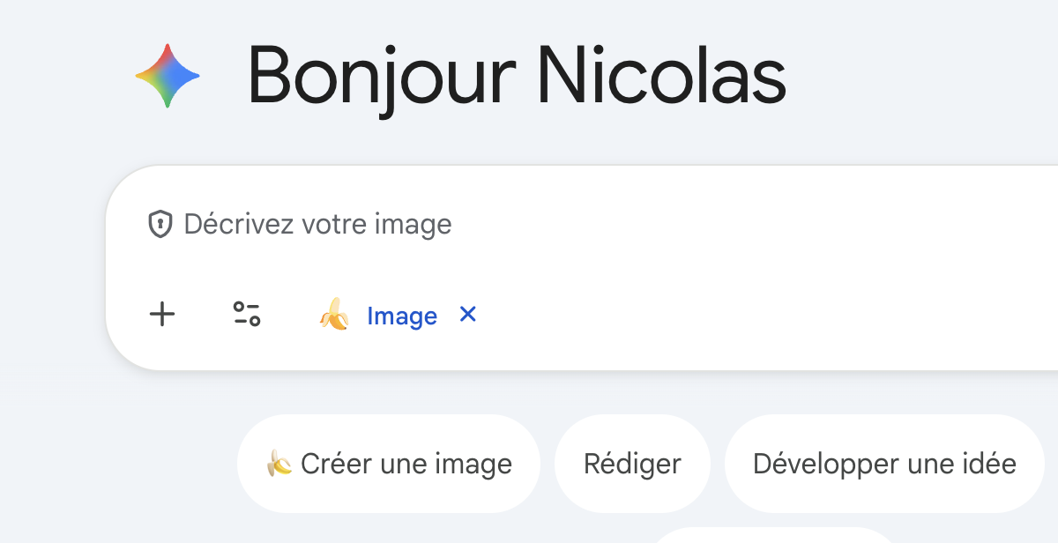Select the "Créer une image" suggestion text
1058x543 pixels.
coord(406,464)
